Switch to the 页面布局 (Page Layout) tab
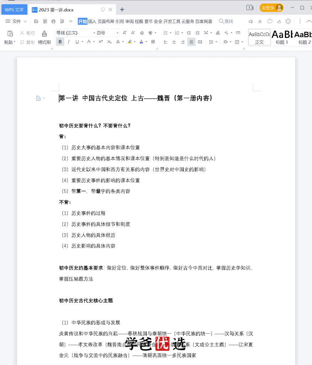 (x=106, y=21)
